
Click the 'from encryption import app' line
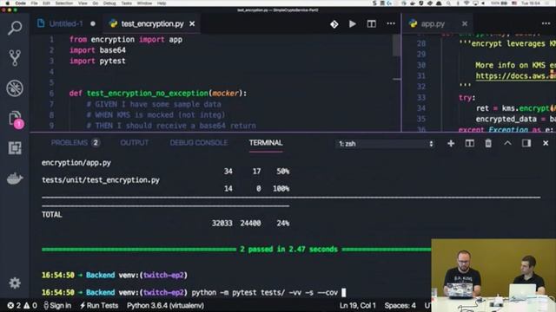(126, 39)
